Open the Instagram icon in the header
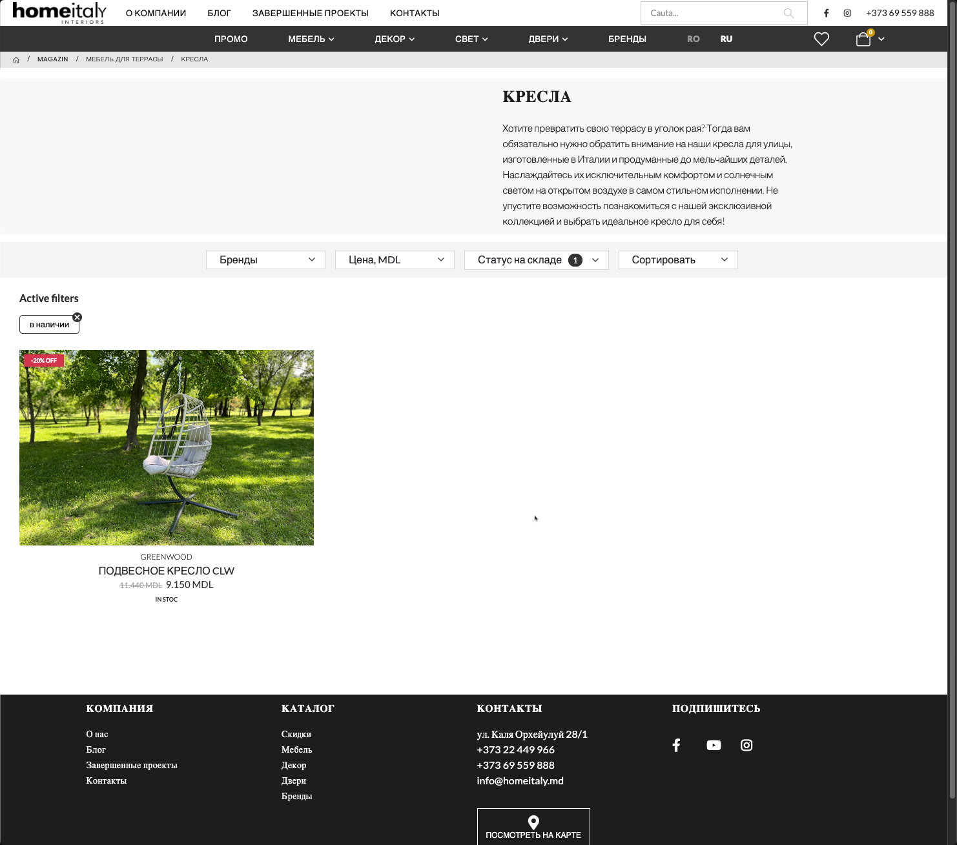This screenshot has width=957, height=845. tap(847, 13)
